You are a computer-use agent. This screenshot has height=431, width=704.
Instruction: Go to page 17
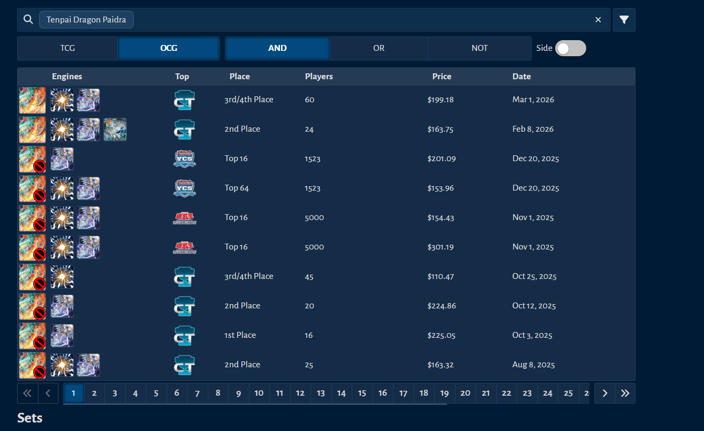coord(403,394)
